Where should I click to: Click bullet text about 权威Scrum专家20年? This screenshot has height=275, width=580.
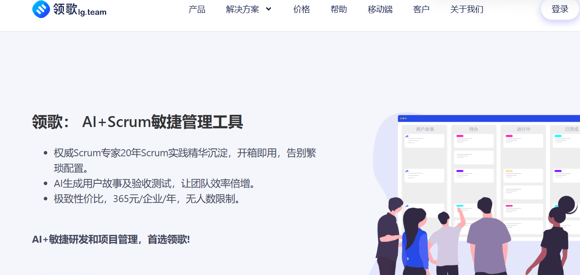[185, 161]
